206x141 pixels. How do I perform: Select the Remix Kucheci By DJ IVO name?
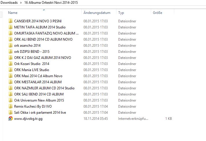pos(33,106)
